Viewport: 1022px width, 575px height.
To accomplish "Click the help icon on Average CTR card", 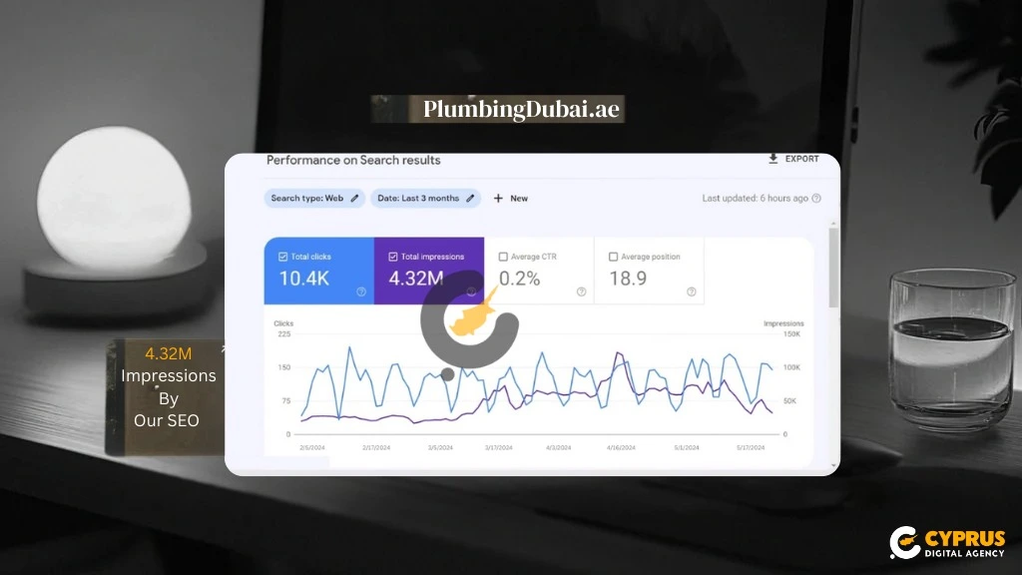I will tap(580, 291).
